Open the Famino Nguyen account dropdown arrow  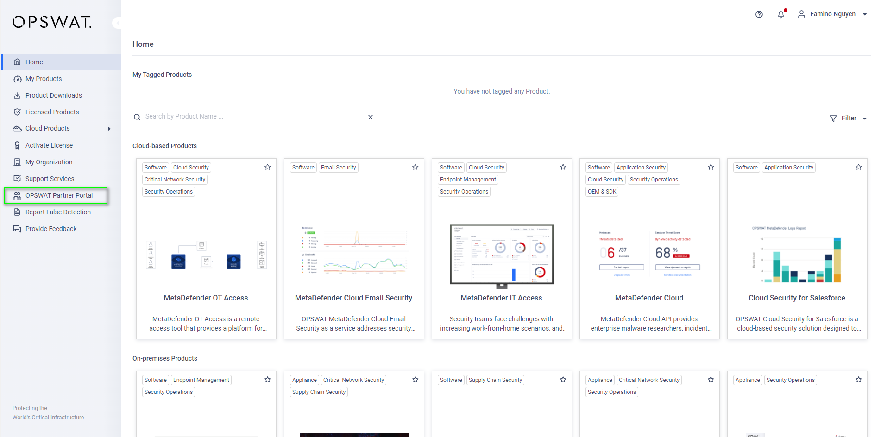(865, 14)
